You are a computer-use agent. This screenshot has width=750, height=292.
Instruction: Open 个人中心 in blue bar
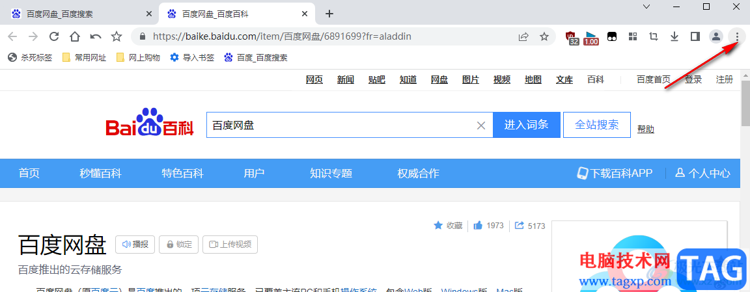(702, 174)
